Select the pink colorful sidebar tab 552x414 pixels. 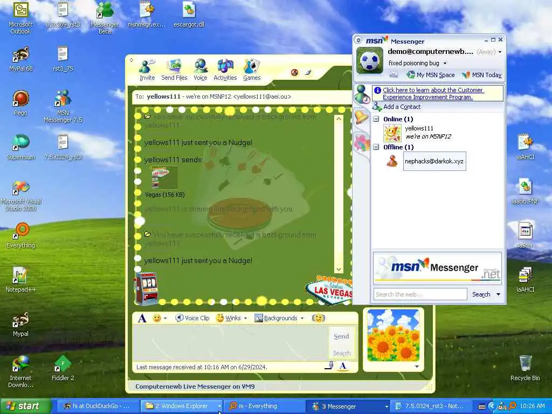point(362,143)
